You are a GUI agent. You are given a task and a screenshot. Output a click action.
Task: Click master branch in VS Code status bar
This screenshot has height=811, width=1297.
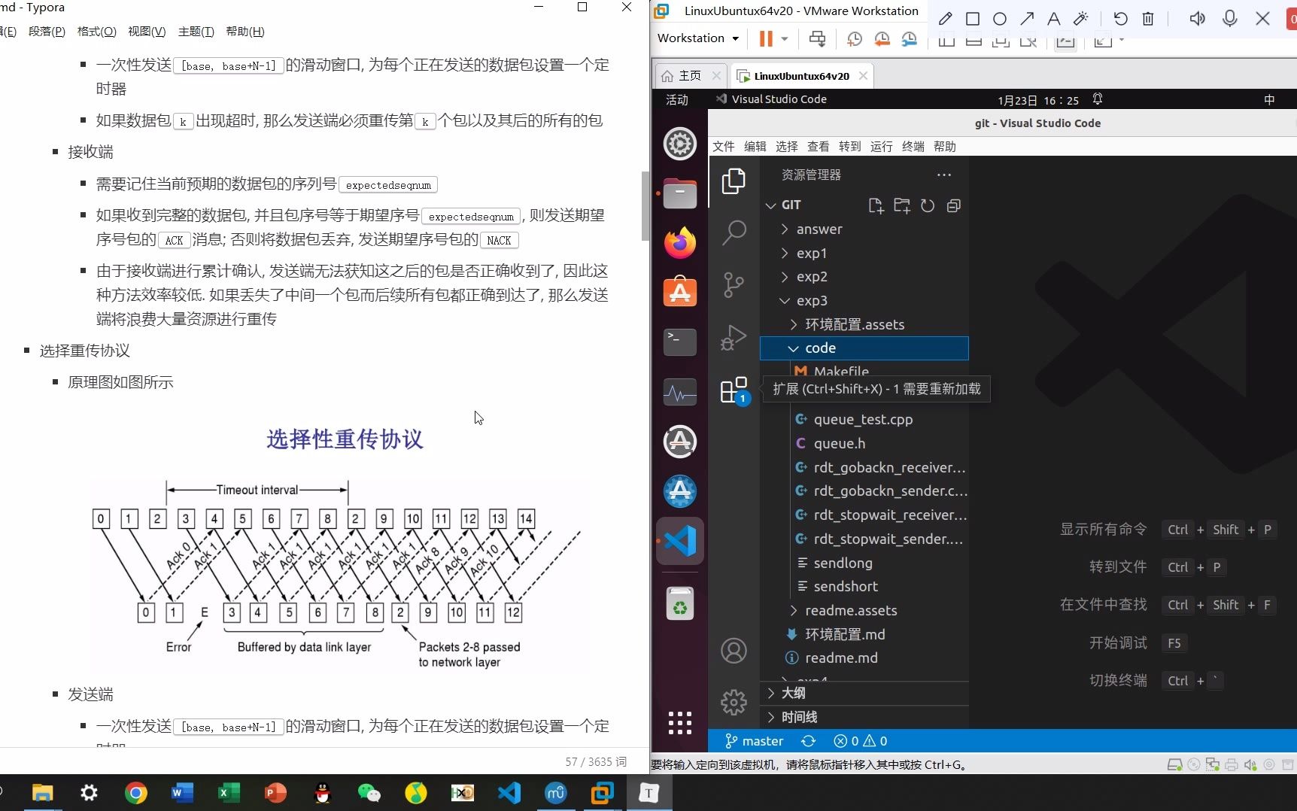pos(753,741)
